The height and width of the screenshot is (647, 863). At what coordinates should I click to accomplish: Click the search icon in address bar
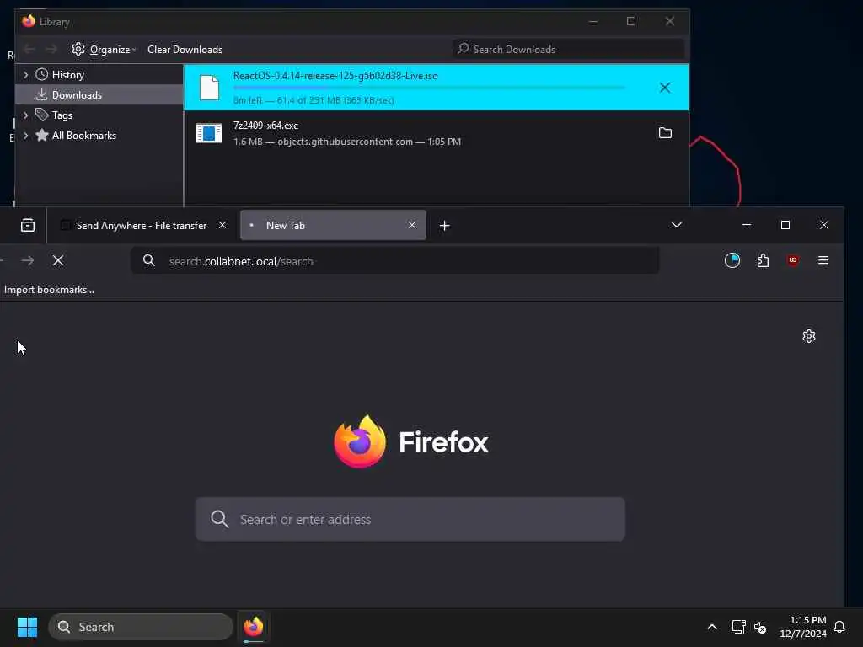[x=149, y=261]
